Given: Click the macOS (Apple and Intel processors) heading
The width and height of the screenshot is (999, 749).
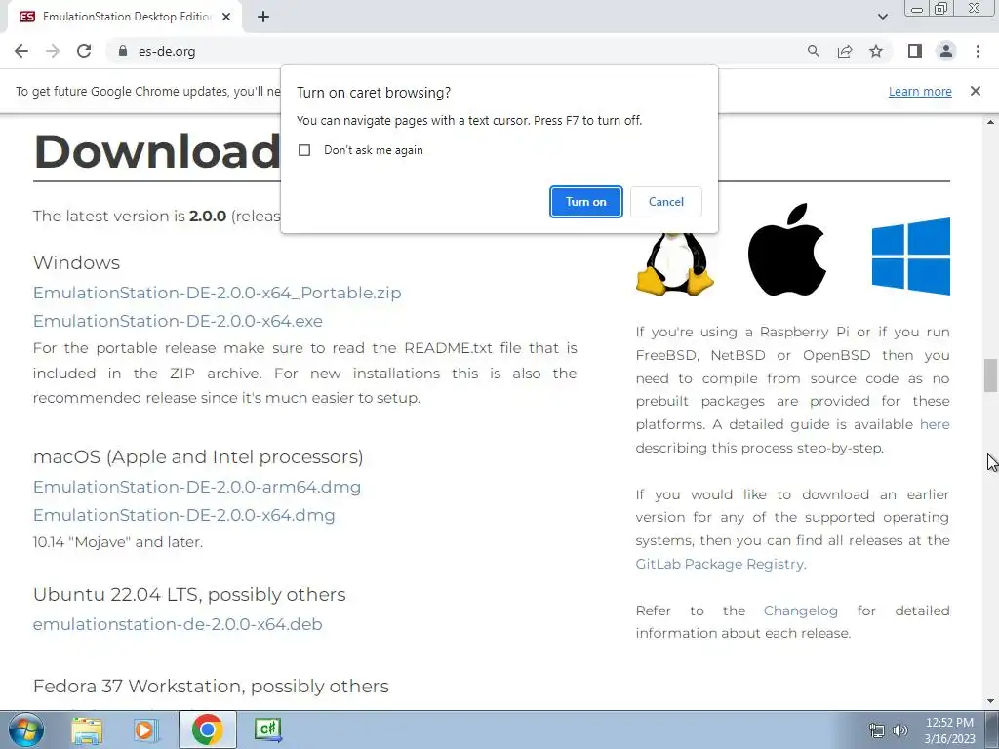Looking at the screenshot, I should tap(198, 456).
